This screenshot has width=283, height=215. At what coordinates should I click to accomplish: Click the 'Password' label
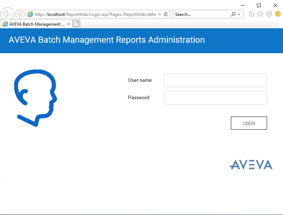(139, 97)
